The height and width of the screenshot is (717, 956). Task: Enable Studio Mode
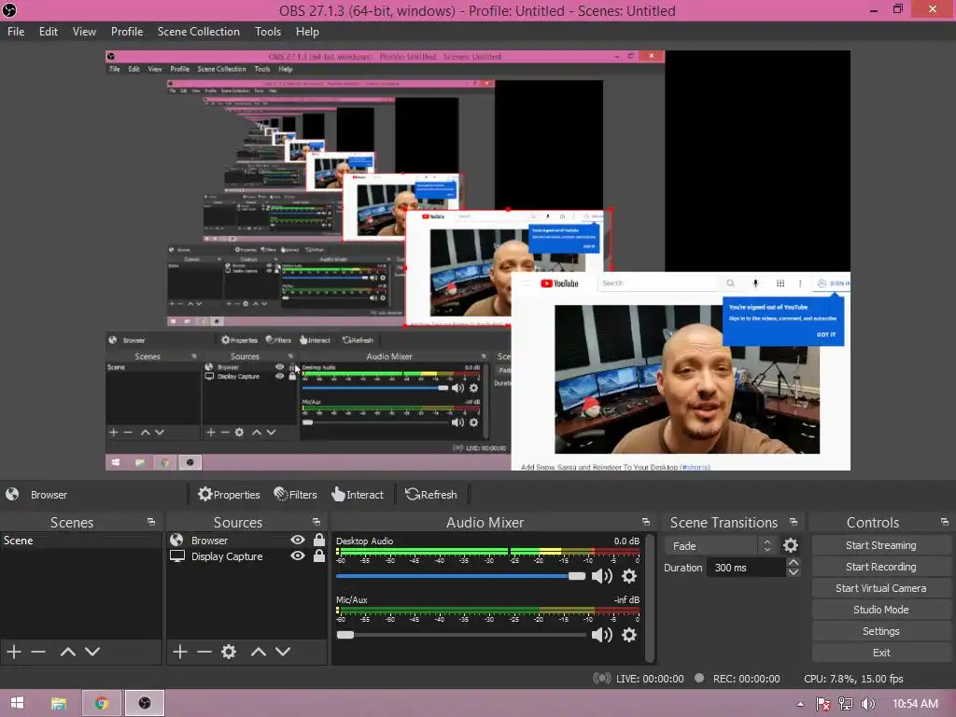pos(881,609)
